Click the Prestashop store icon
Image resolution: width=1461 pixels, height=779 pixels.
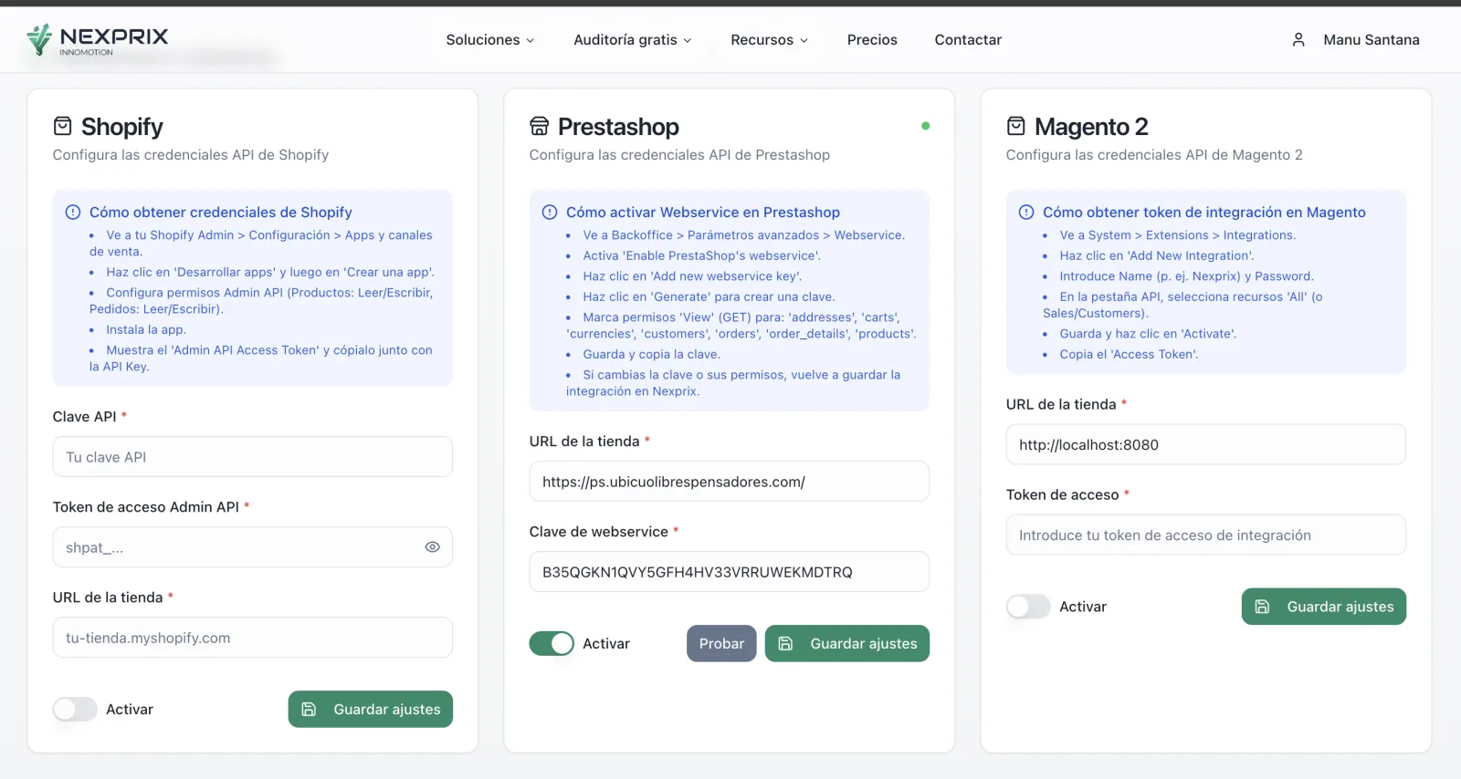point(540,126)
